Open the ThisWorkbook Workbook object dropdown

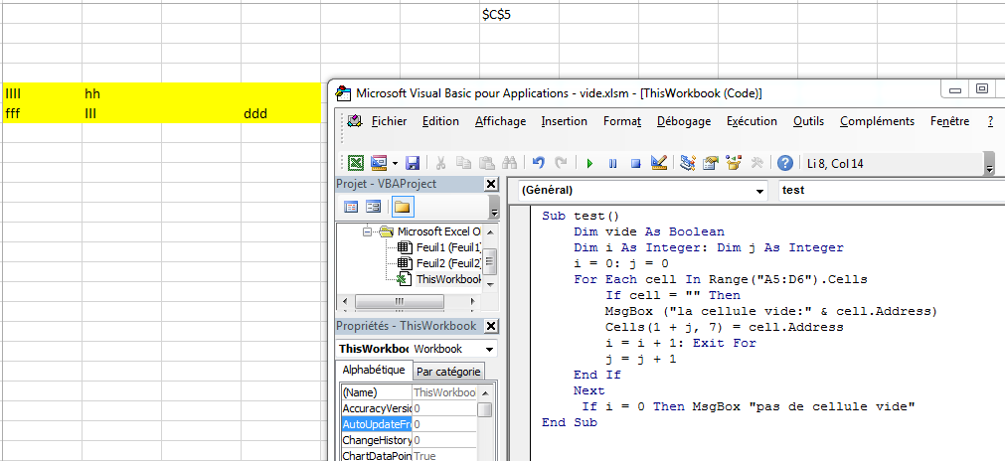489,350
